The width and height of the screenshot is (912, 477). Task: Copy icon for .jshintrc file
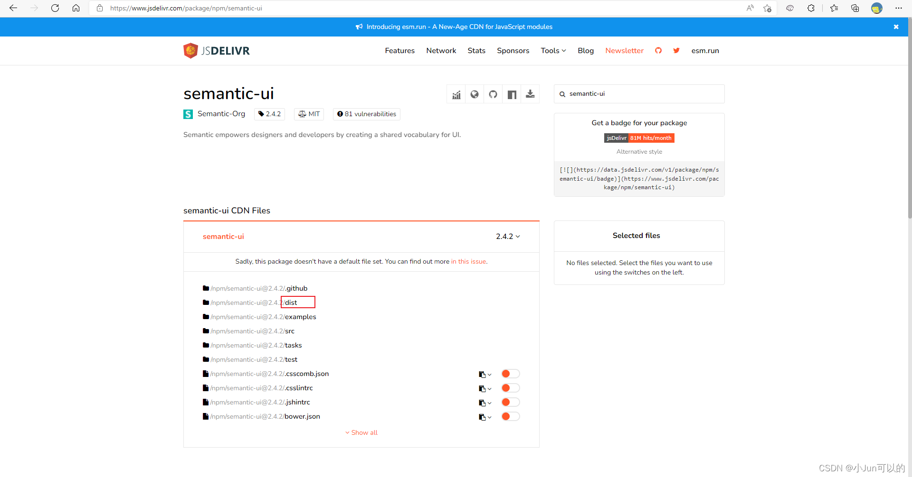coord(485,403)
